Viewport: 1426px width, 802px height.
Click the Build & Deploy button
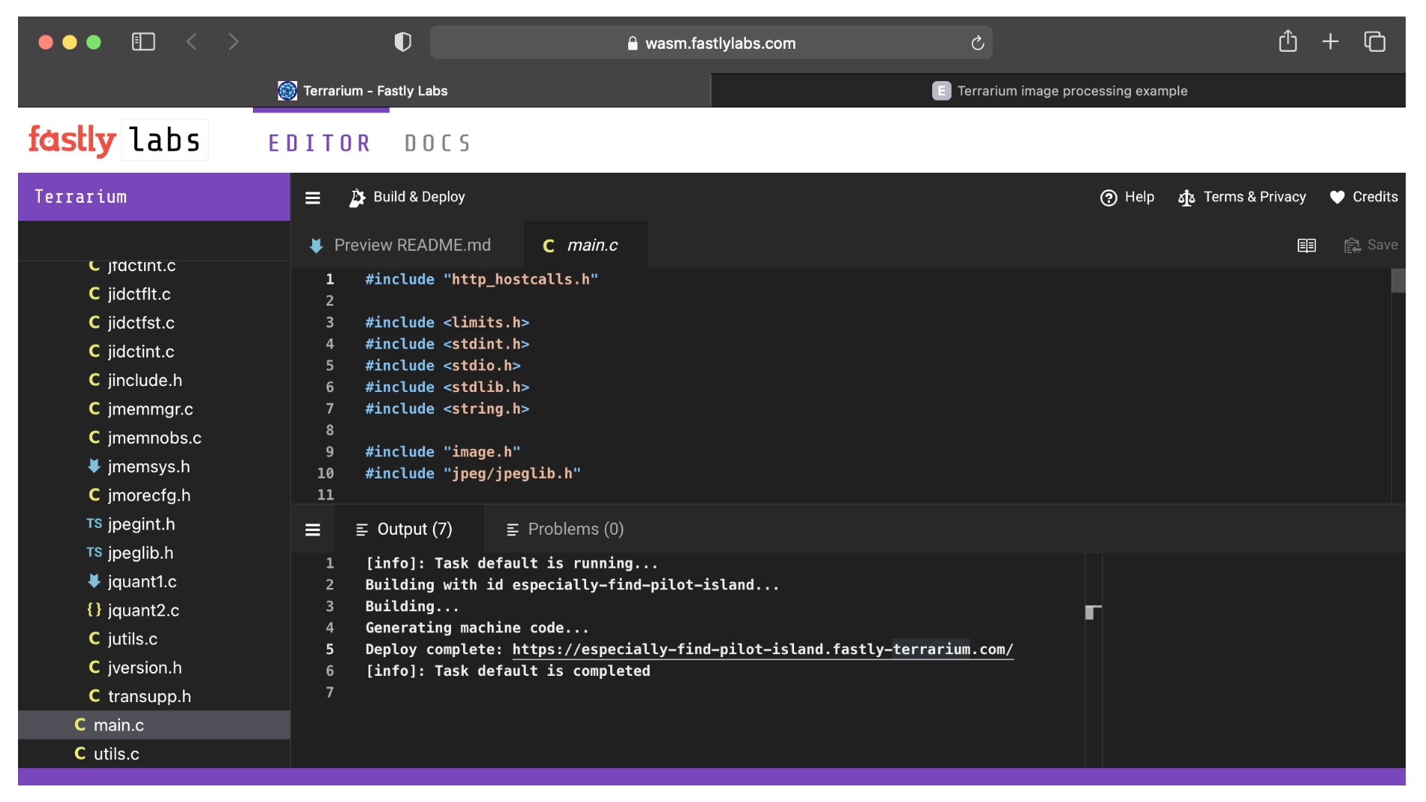click(x=408, y=197)
